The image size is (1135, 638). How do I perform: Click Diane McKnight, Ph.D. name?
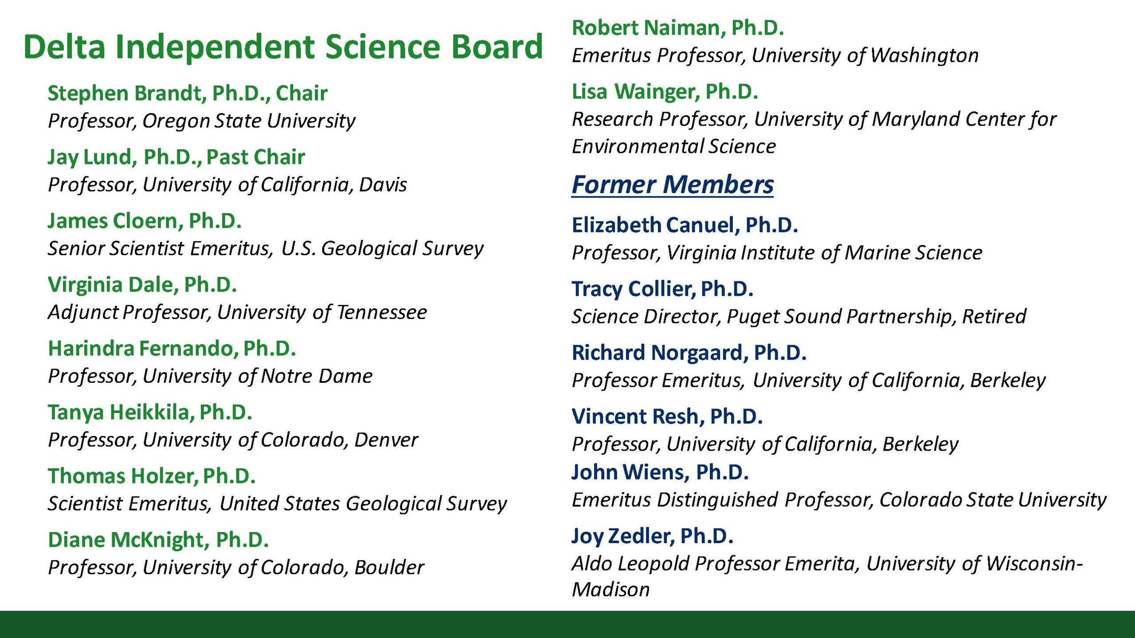click(x=158, y=540)
